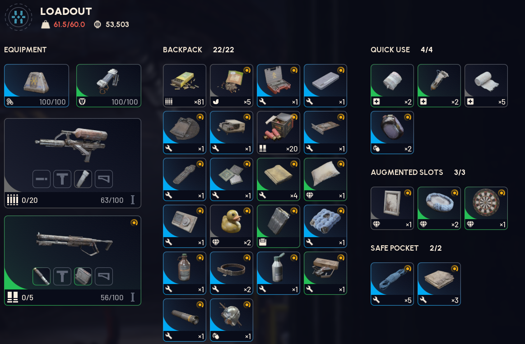Select the rubber duck item in backpack
The height and width of the screenshot is (344, 525).
click(x=232, y=226)
